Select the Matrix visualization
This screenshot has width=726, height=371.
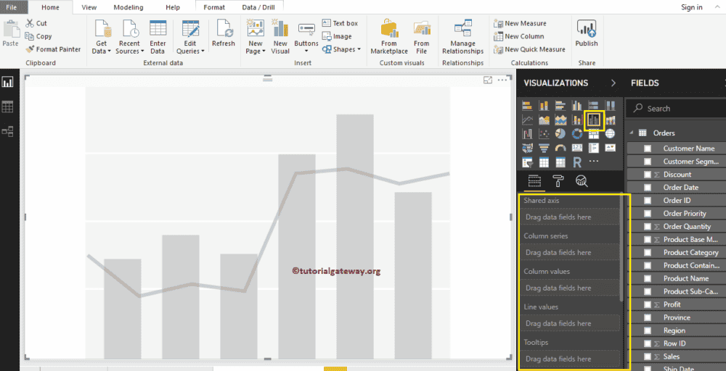coord(560,162)
